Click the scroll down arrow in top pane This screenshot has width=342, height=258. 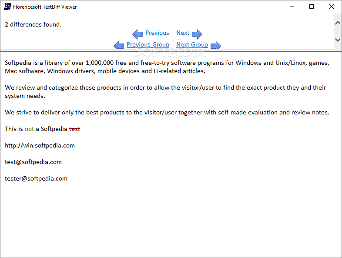point(338,40)
